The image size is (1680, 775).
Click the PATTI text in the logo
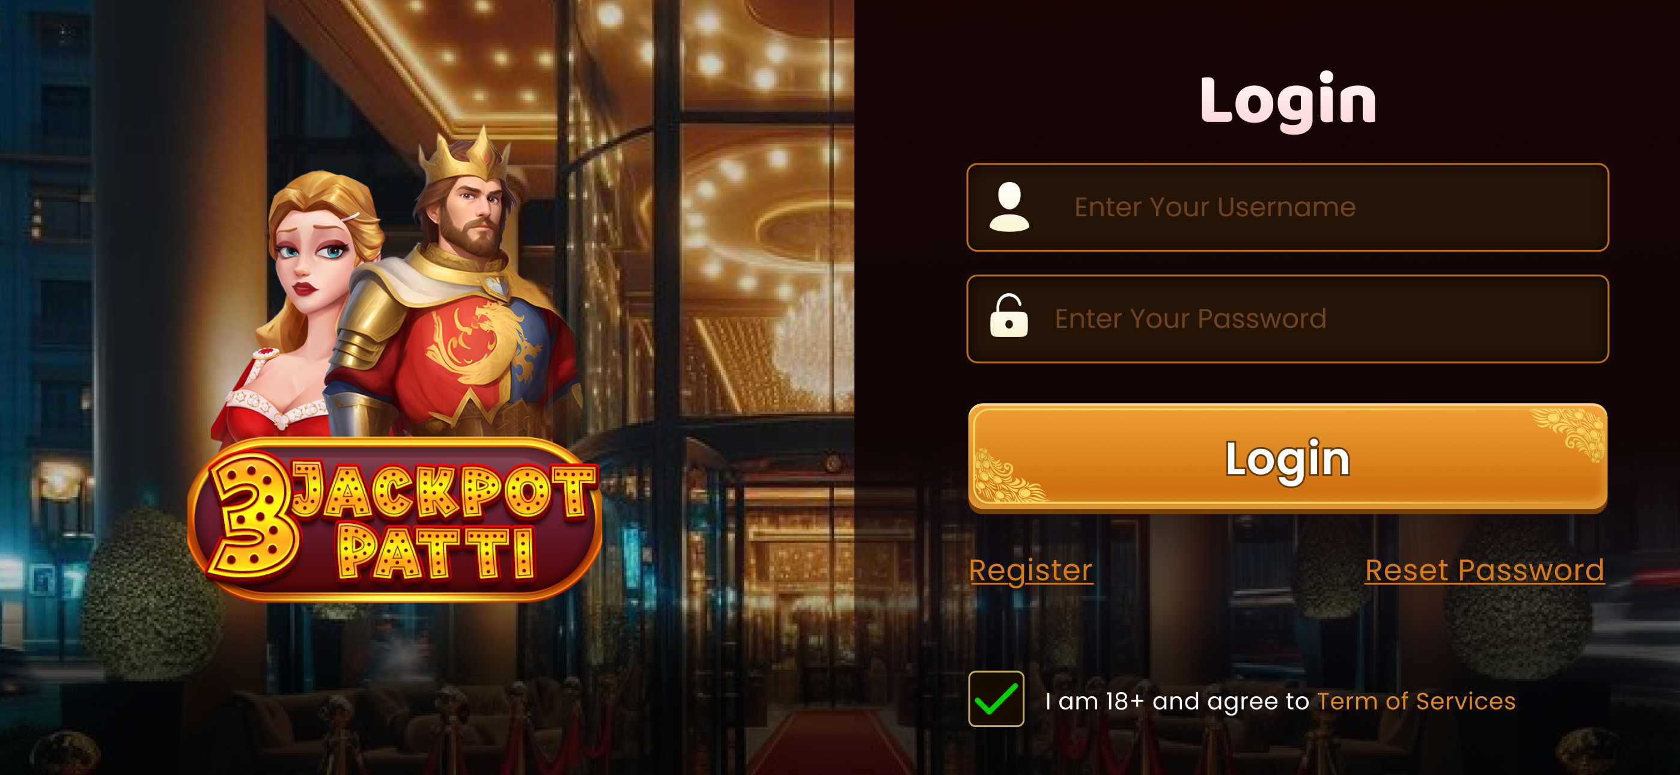tap(437, 552)
